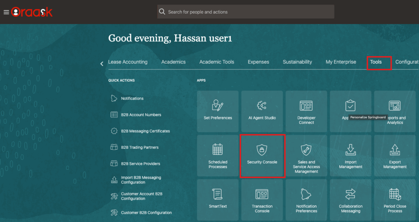Click the B2B Messaging Certificates icon
This screenshot has width=419, height=222.
click(114, 131)
